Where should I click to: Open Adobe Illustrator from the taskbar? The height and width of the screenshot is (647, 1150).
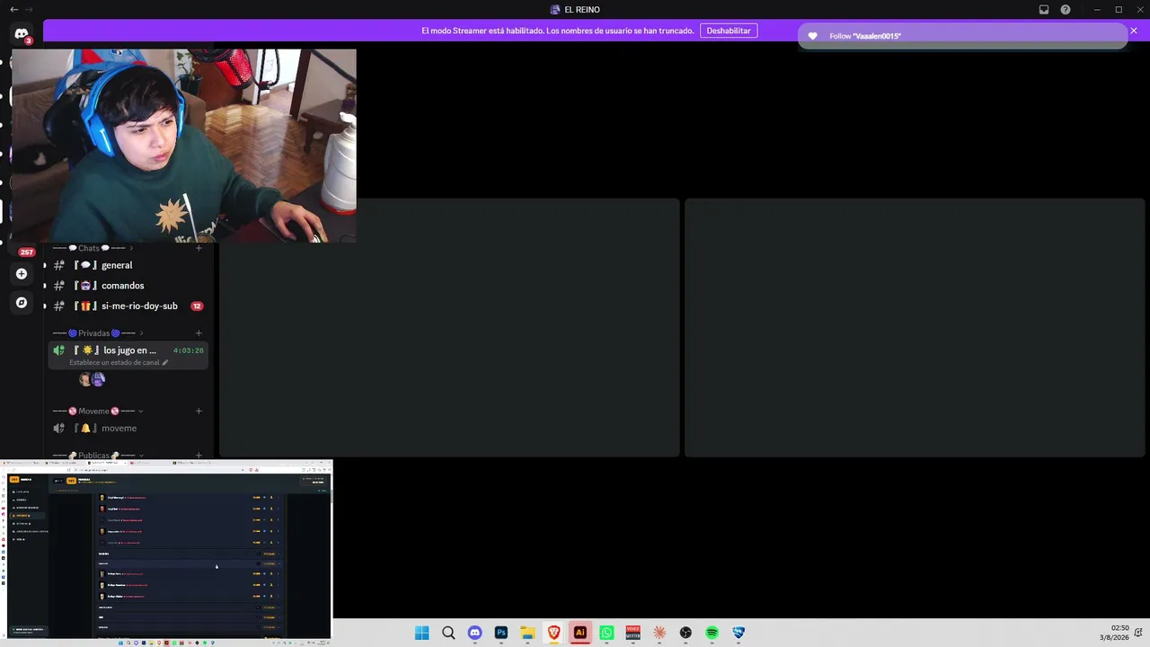pos(580,633)
